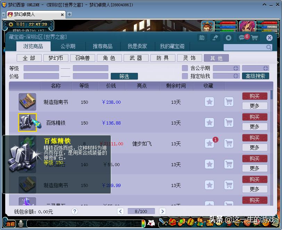Open help via the 助 icon
The width and height of the screenshot is (282, 230).
click(x=202, y=37)
